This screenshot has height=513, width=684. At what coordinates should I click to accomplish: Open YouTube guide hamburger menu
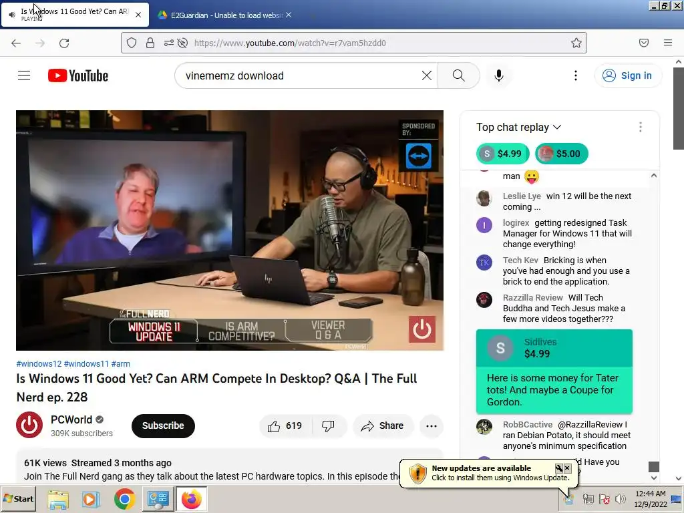24,75
